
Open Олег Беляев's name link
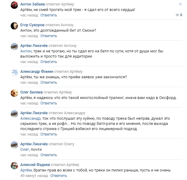pyautogui.click(x=31, y=92)
